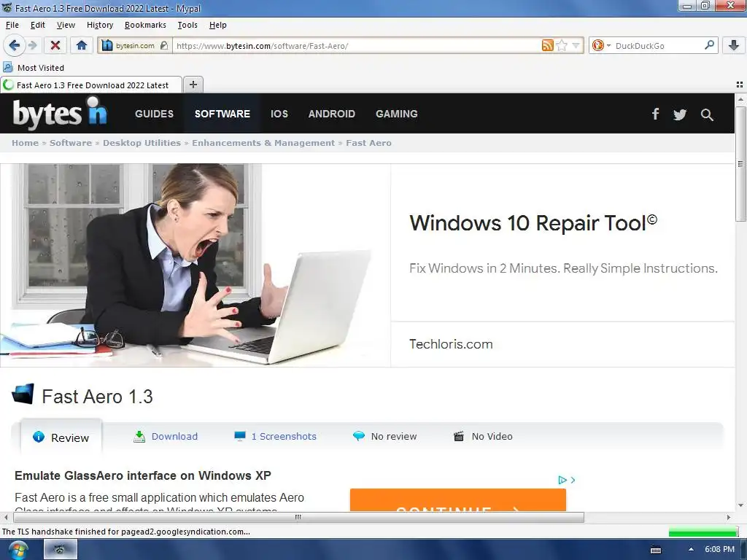This screenshot has height=560, width=747.
Task: Click the orange CONTINUE ad button
Action: click(458, 500)
